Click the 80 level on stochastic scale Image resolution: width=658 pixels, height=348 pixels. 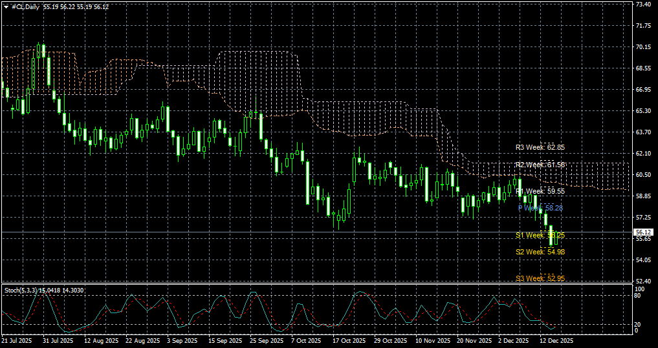[639, 295]
